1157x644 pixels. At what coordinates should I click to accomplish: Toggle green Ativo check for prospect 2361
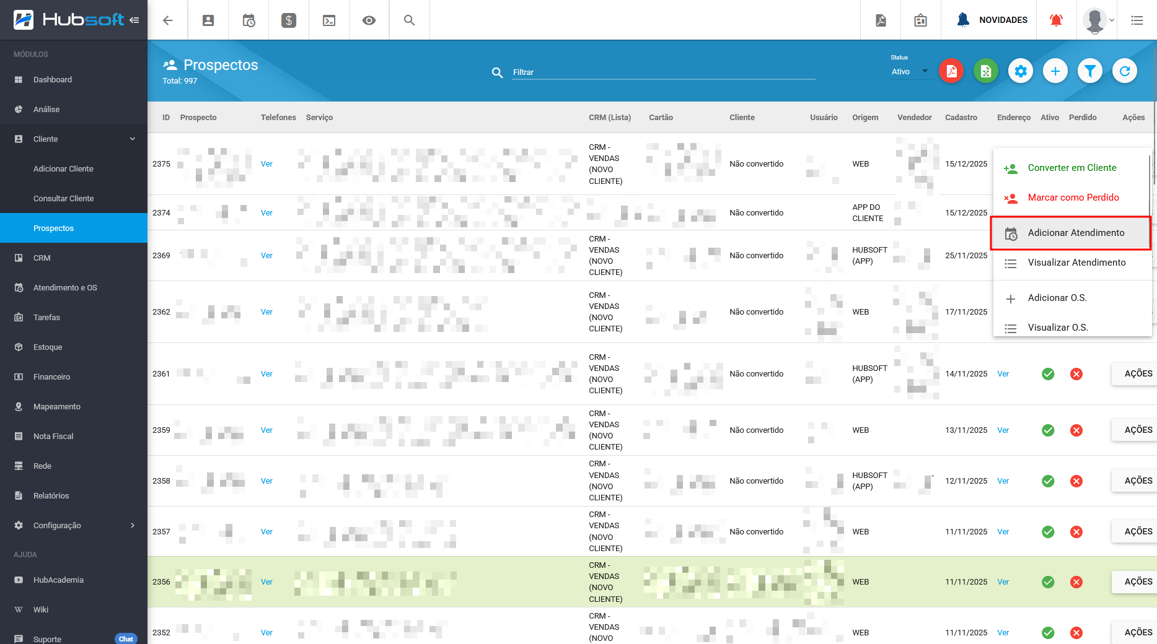coord(1048,374)
